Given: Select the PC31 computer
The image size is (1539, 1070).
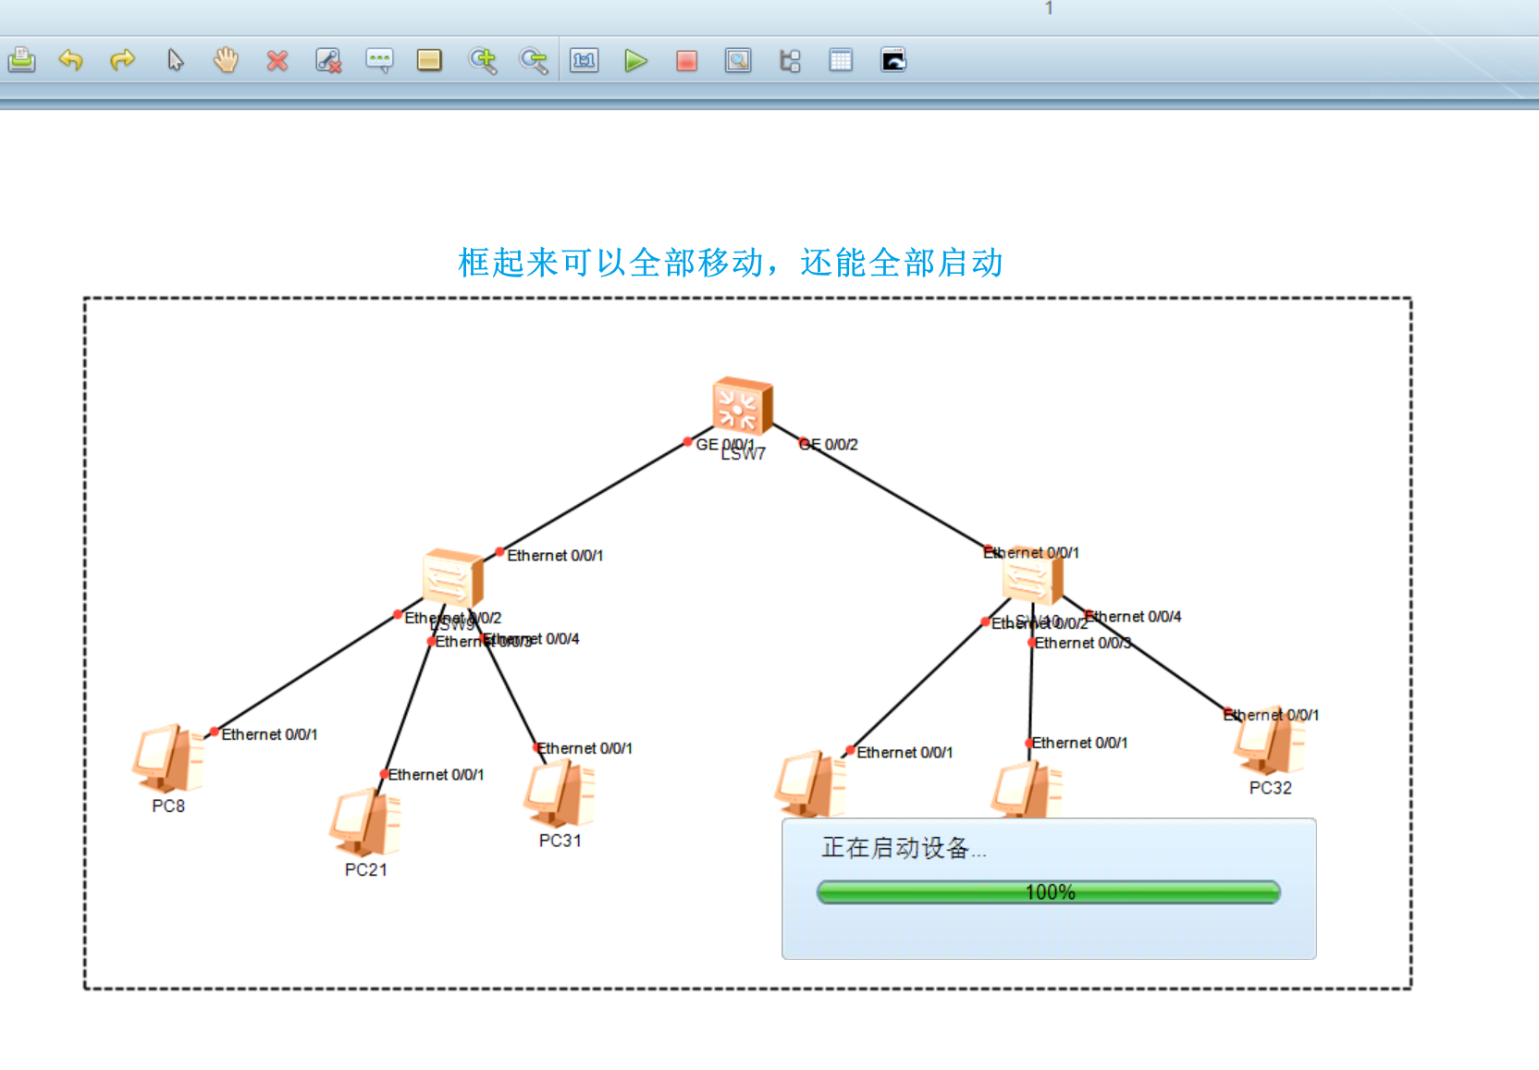Looking at the screenshot, I should click(560, 793).
